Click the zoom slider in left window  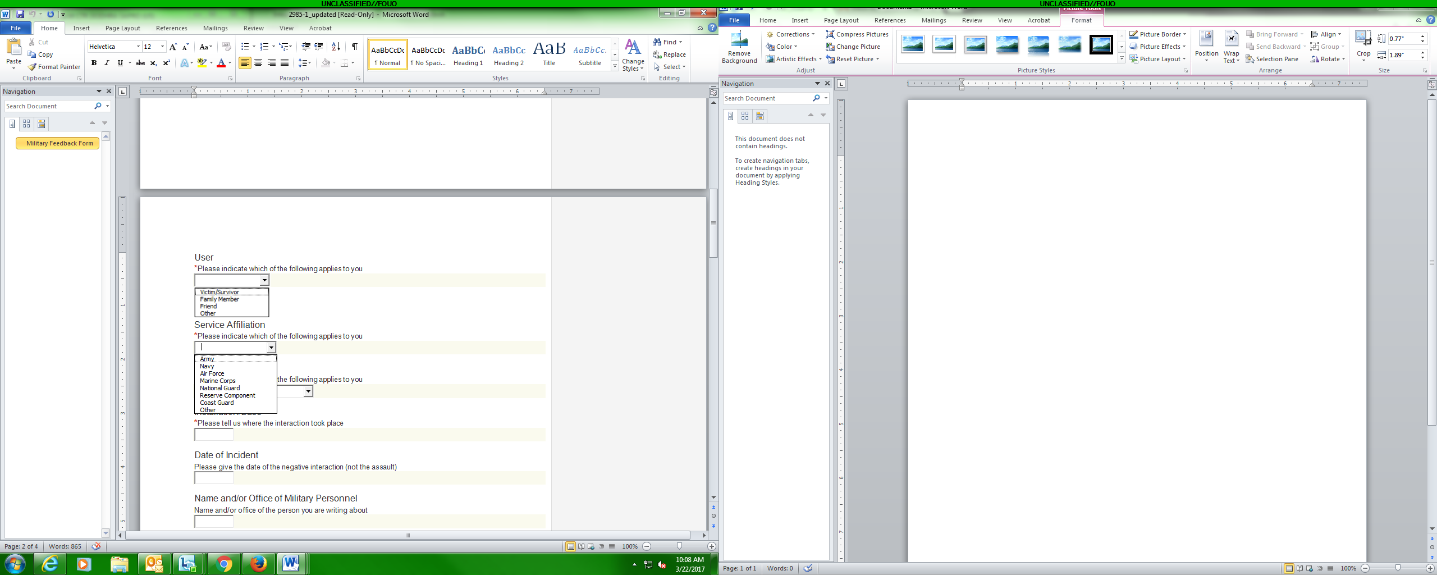click(679, 546)
